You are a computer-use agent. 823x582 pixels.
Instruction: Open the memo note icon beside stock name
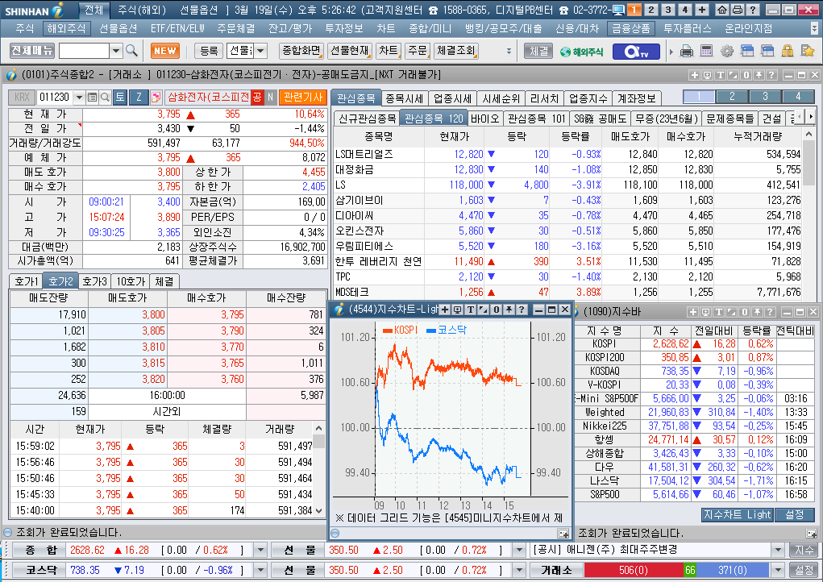[x=156, y=97]
